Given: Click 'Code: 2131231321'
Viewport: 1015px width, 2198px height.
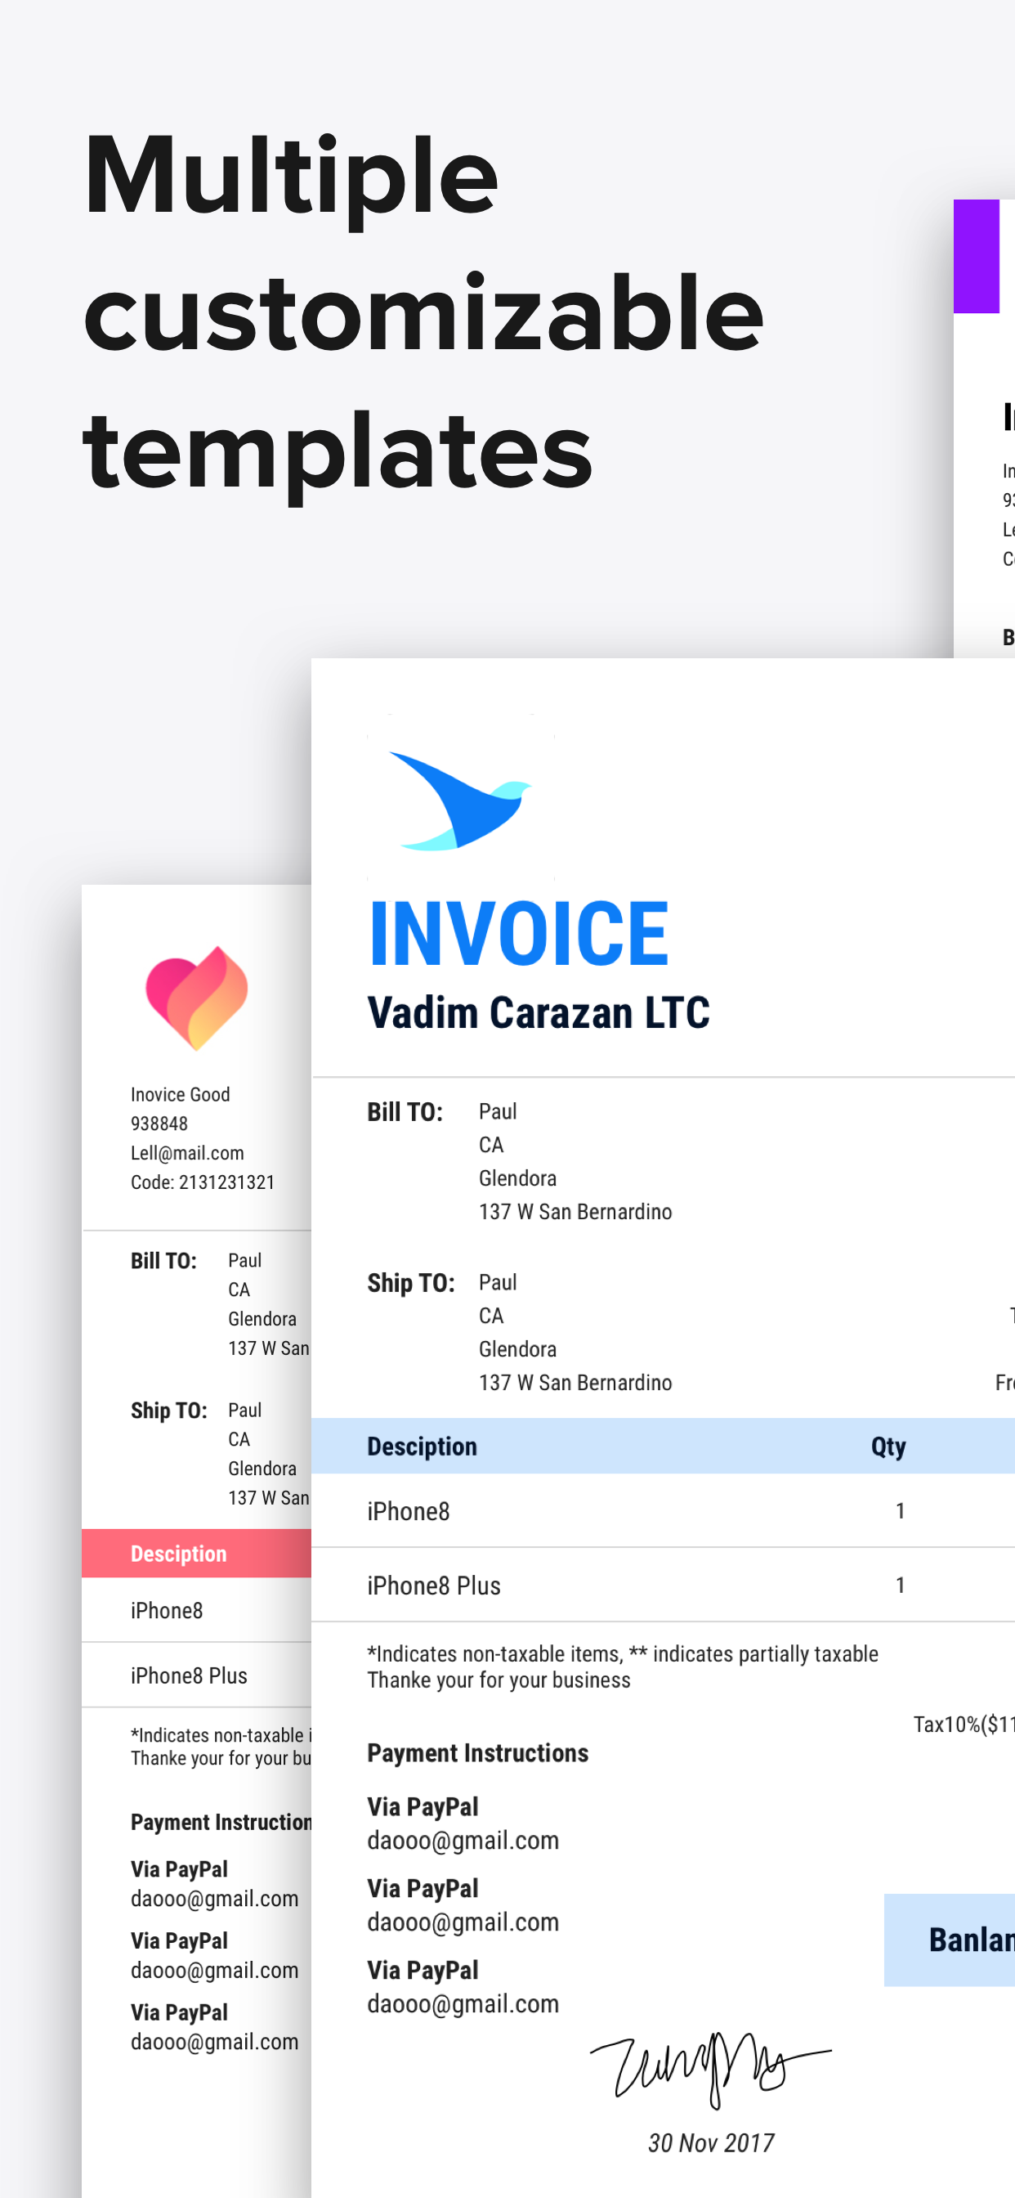Looking at the screenshot, I should (x=202, y=1182).
